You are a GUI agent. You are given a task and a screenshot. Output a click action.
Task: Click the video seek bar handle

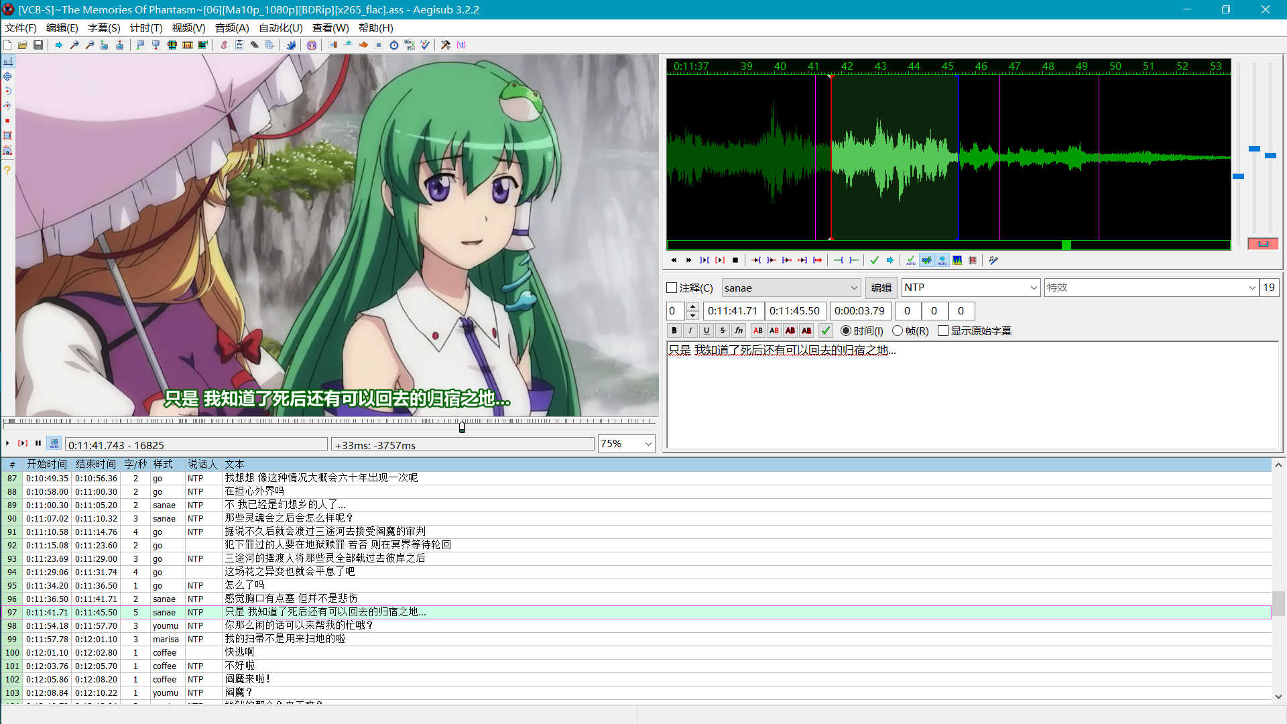tap(462, 426)
